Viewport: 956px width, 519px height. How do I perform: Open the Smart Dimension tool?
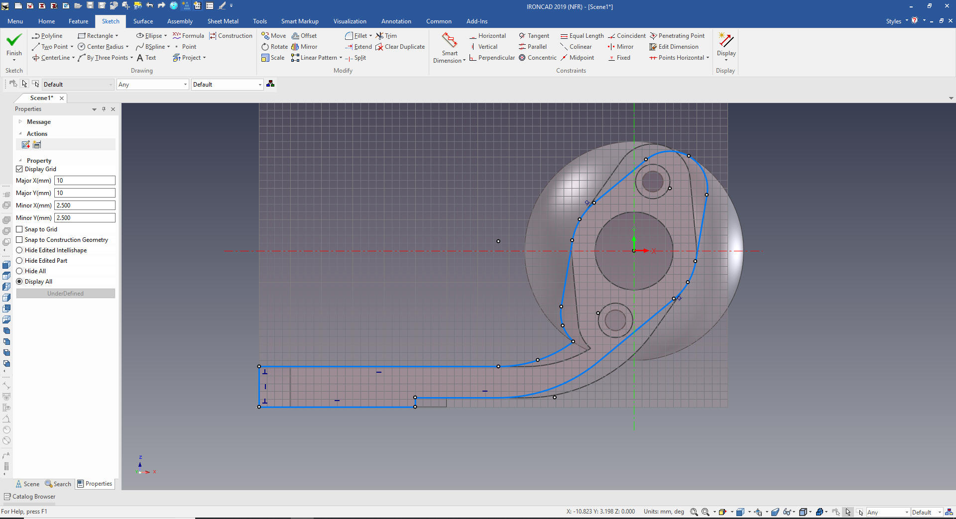449,48
